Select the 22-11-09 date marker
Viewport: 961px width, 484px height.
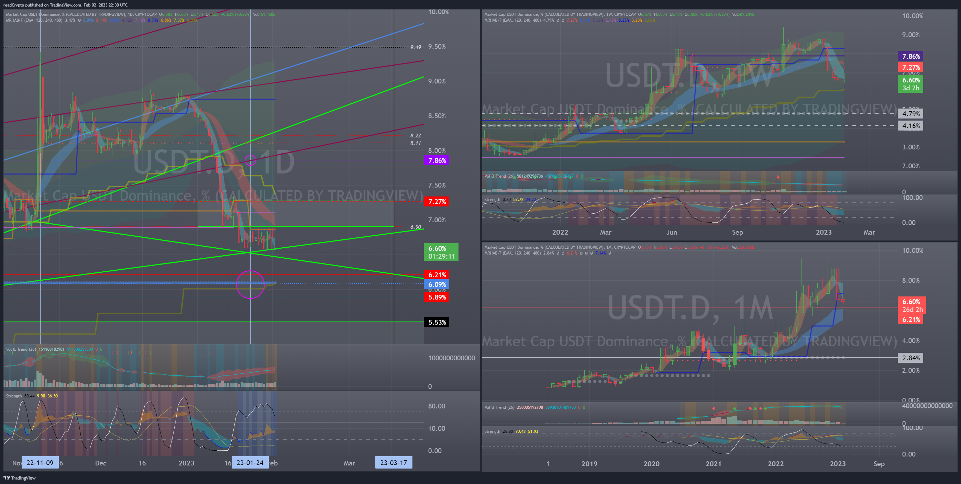pos(40,463)
